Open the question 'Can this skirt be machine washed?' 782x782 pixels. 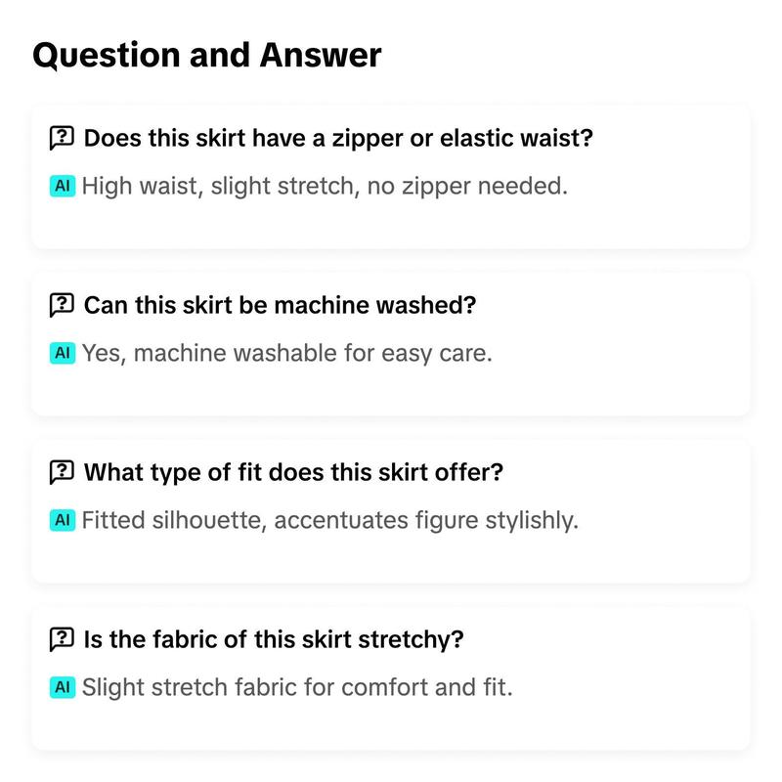tap(280, 305)
